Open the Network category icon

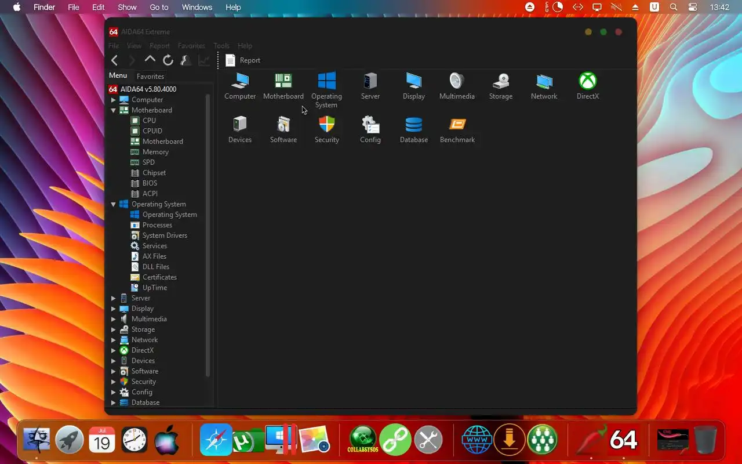pyautogui.click(x=544, y=81)
